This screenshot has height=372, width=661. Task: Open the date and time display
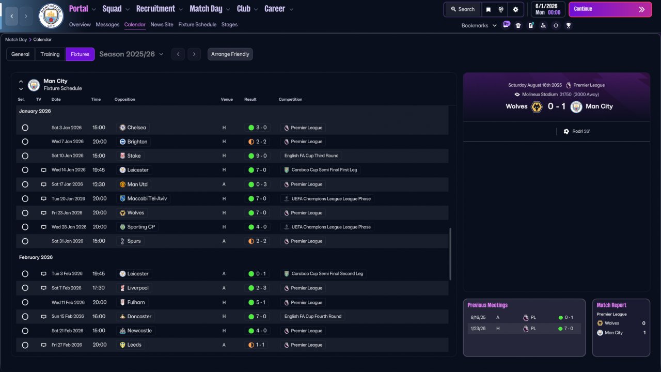(547, 9)
